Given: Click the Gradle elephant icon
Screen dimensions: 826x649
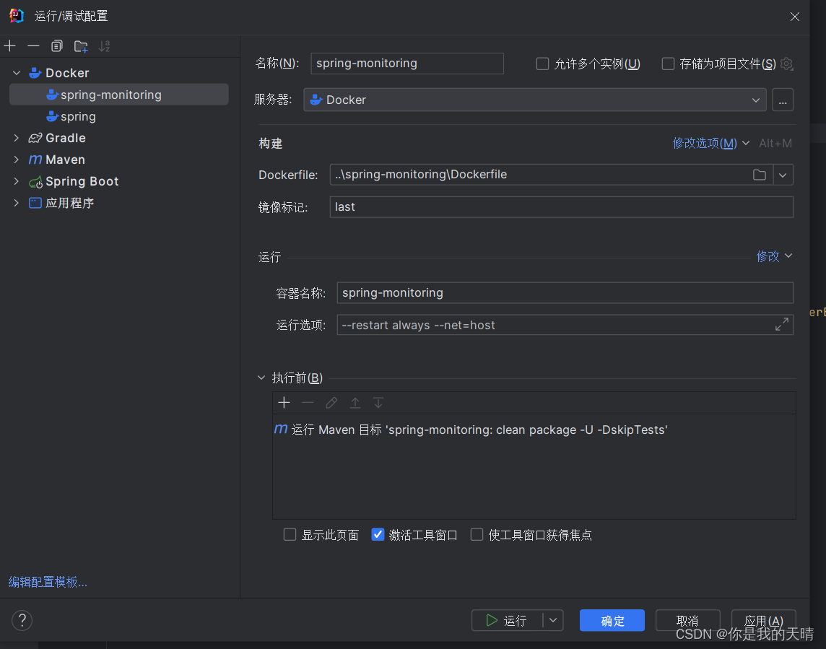Looking at the screenshot, I should [x=35, y=138].
